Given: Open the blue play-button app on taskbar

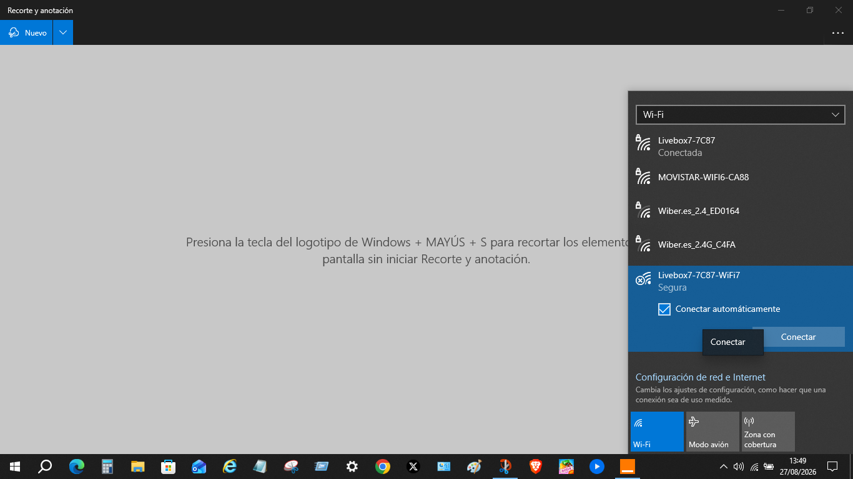Looking at the screenshot, I should tap(597, 467).
